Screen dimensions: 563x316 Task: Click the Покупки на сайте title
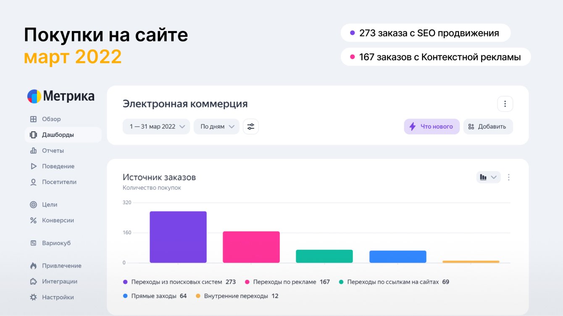point(106,35)
